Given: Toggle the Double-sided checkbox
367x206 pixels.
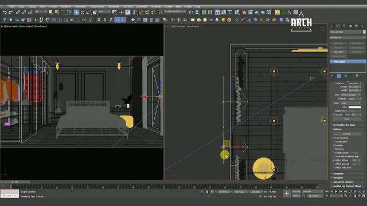Looking at the screenshot, I should [334, 141].
